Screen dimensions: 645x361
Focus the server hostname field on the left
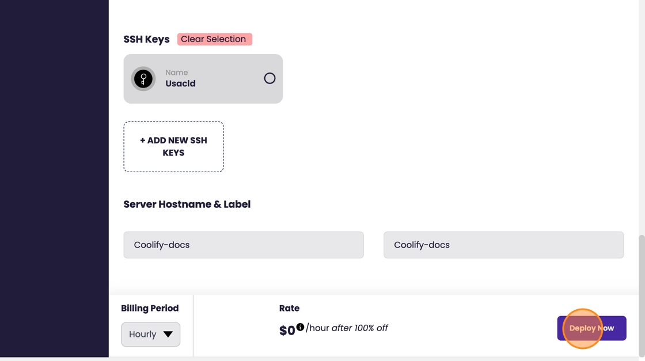pos(243,245)
